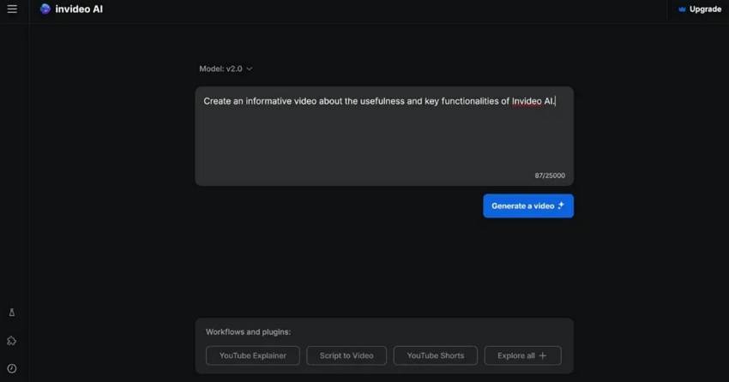Open Explore all workflows
This screenshot has width=729, height=382.
point(522,355)
